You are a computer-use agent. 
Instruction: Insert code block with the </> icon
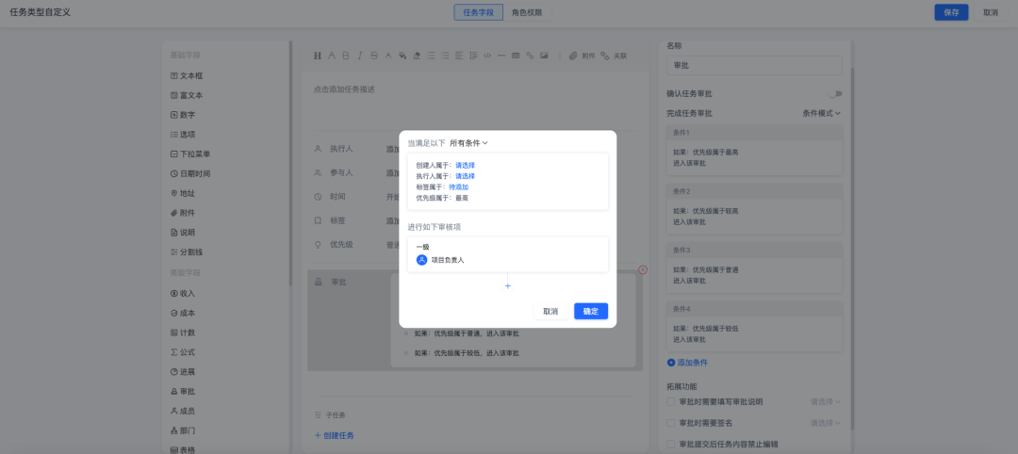pos(487,56)
